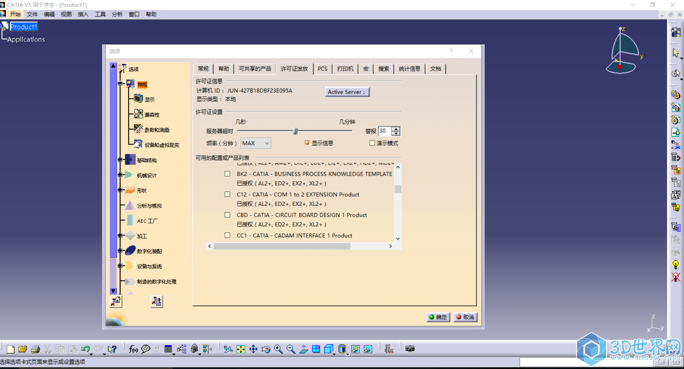Screen dimensions: 684x369
Task: Switch to the PCS tab
Action: tap(323, 69)
